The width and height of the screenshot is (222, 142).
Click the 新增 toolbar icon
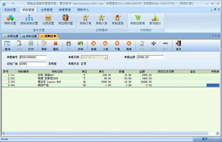click(x=19, y=46)
